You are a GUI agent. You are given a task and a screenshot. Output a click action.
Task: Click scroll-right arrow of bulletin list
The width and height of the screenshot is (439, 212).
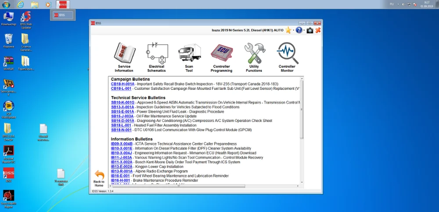[297, 186]
